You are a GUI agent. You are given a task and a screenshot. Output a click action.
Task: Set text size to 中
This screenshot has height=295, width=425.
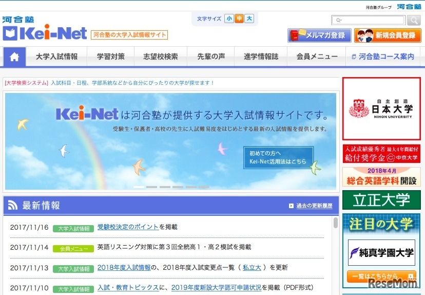tap(239, 19)
